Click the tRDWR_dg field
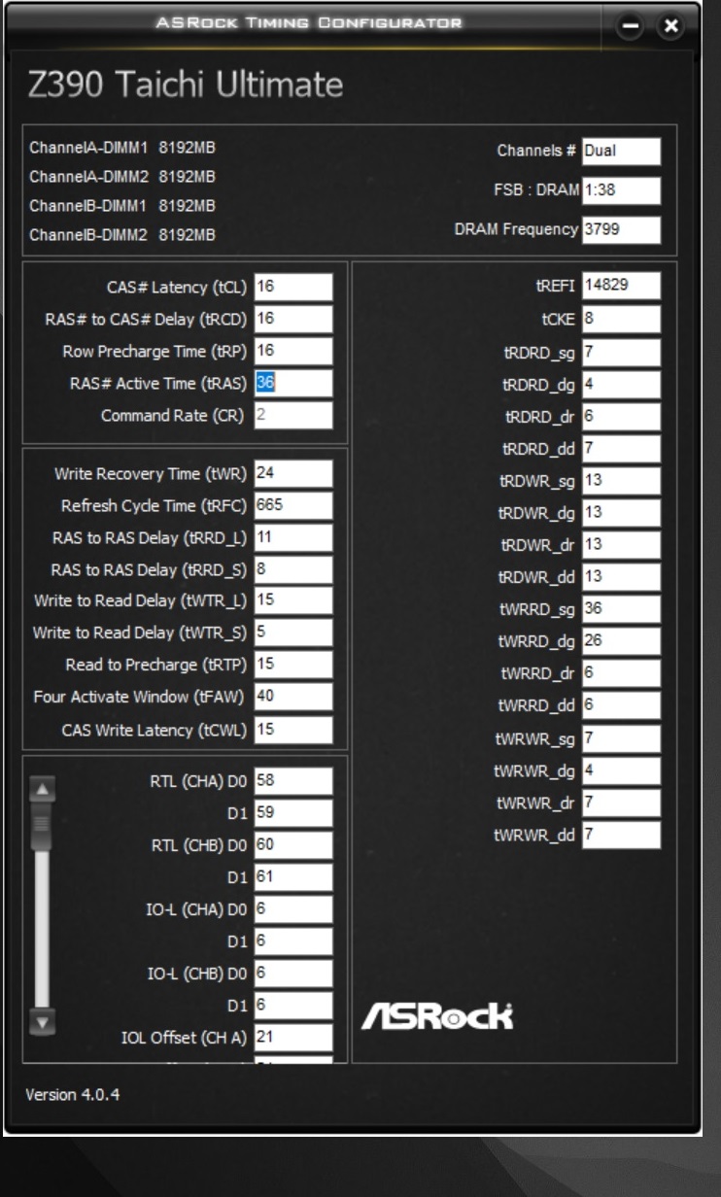This screenshot has height=1197, width=721. (622, 512)
